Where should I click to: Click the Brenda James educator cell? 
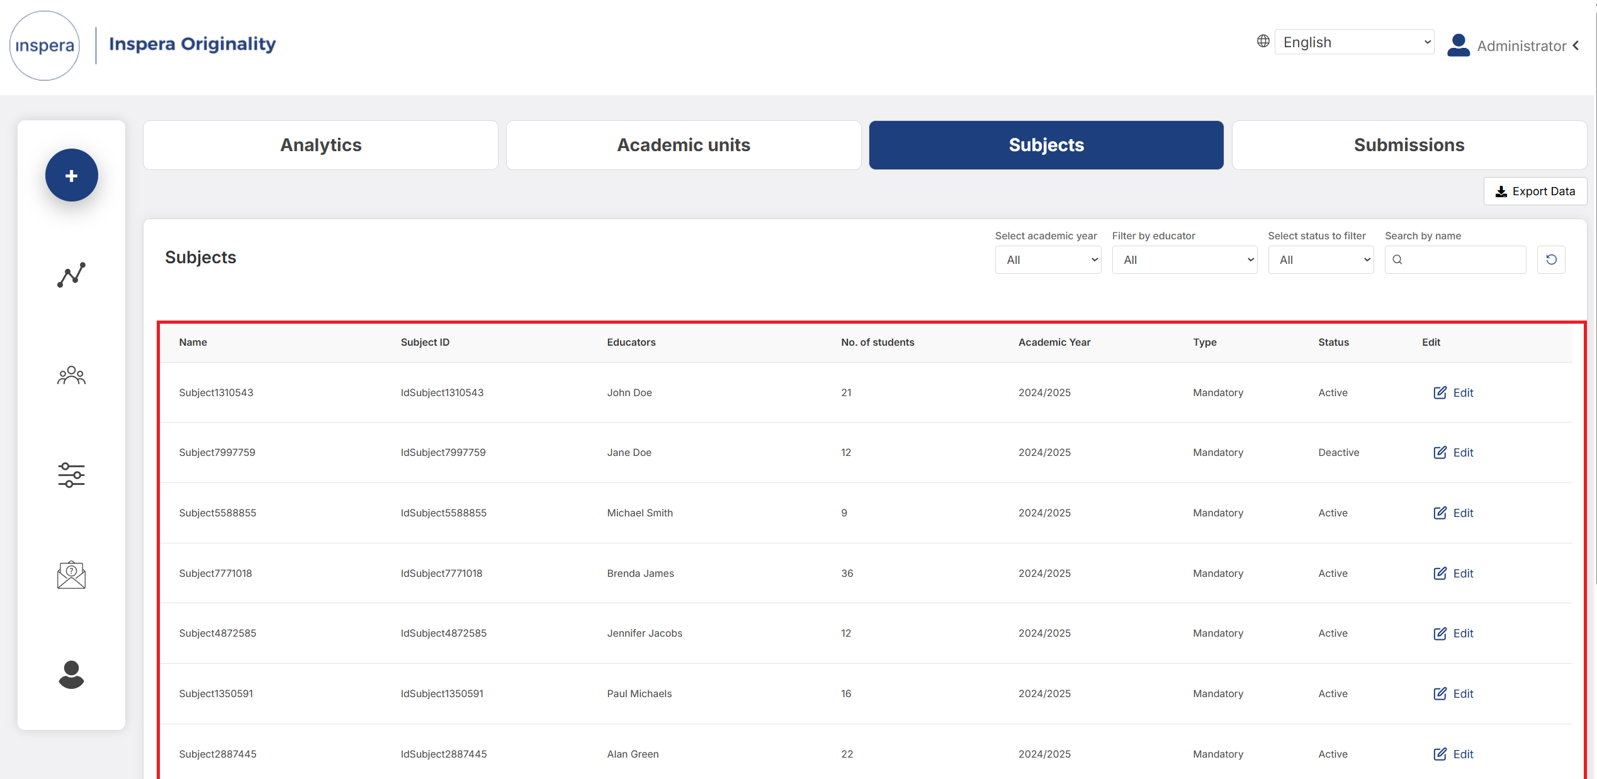coord(640,573)
